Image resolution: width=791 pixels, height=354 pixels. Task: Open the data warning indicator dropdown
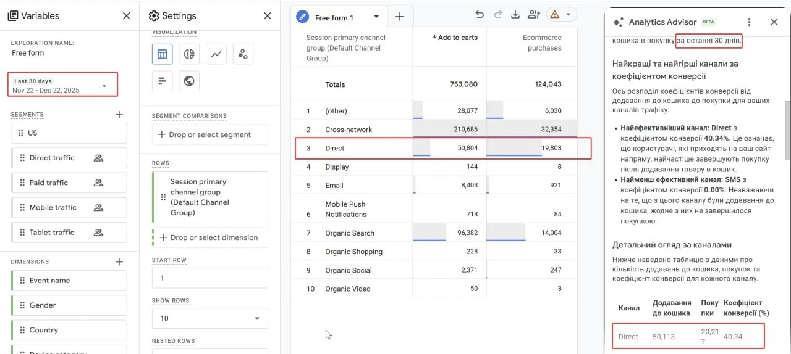click(560, 15)
